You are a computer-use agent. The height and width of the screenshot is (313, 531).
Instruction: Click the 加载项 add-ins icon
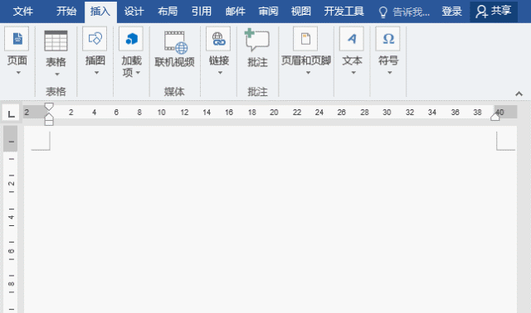click(131, 39)
